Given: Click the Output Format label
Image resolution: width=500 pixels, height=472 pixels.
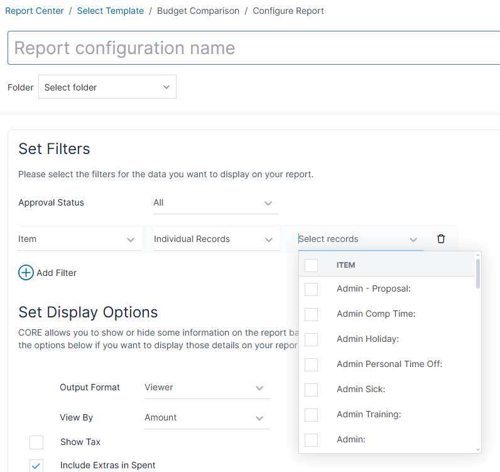Looking at the screenshot, I should [90, 387].
